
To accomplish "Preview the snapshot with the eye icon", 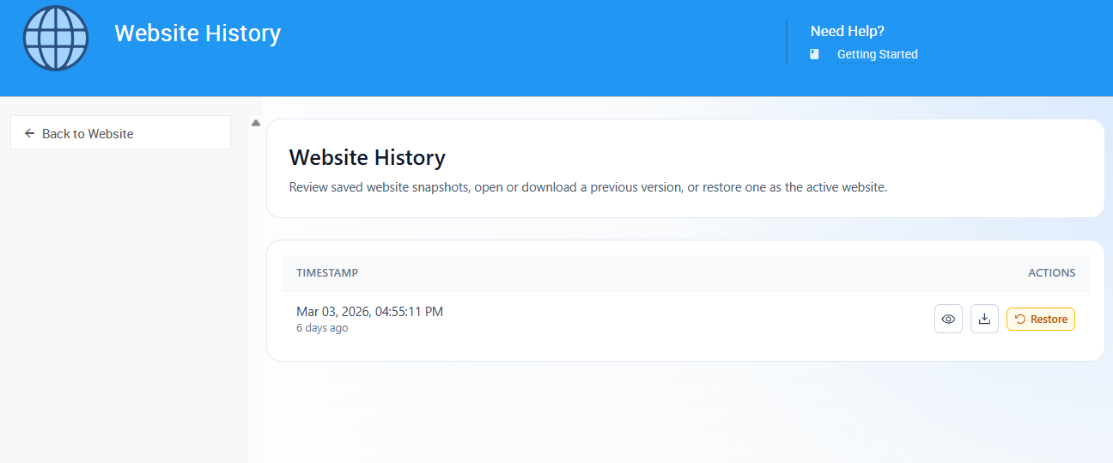I will point(948,319).
